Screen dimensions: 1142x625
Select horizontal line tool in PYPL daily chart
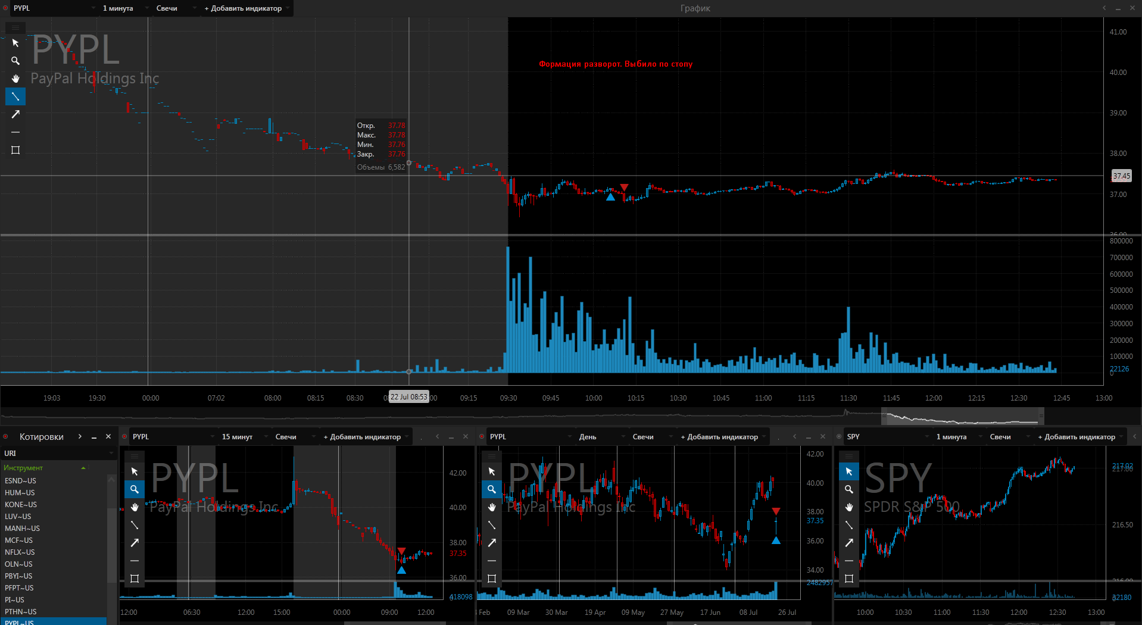(492, 561)
